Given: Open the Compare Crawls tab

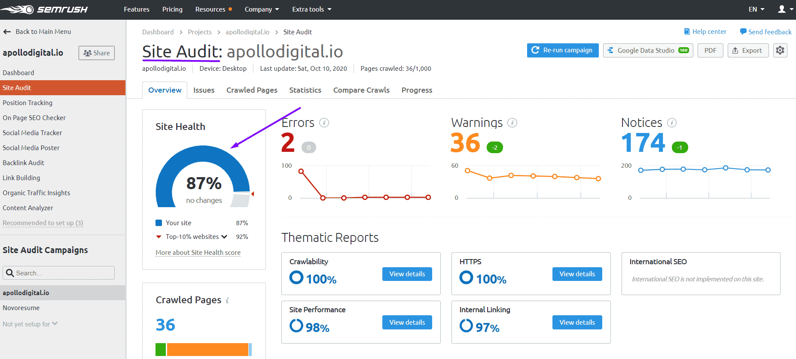Looking at the screenshot, I should tap(361, 90).
